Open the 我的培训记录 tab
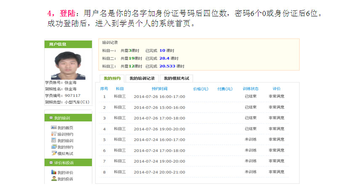 (142, 78)
